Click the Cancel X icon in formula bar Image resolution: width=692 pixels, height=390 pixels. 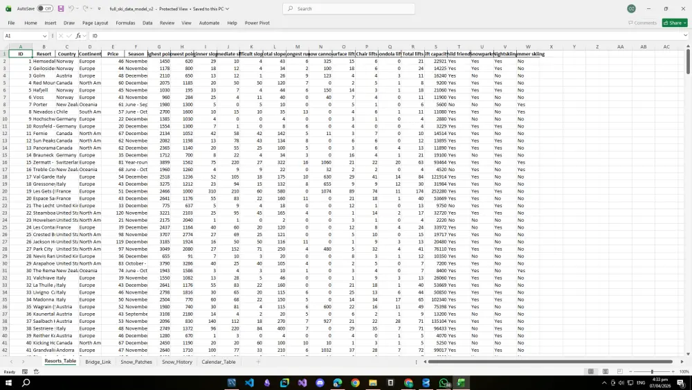point(60,36)
